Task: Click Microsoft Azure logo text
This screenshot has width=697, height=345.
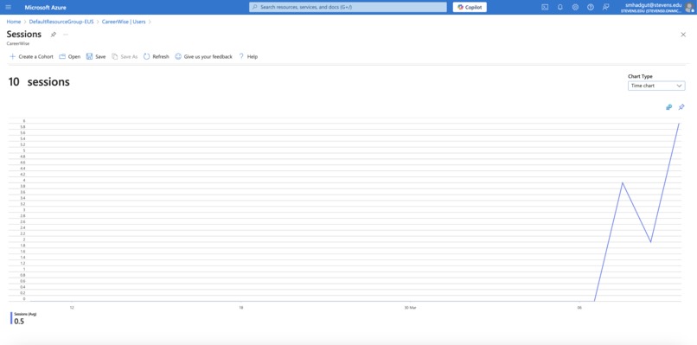Action: click(x=45, y=7)
